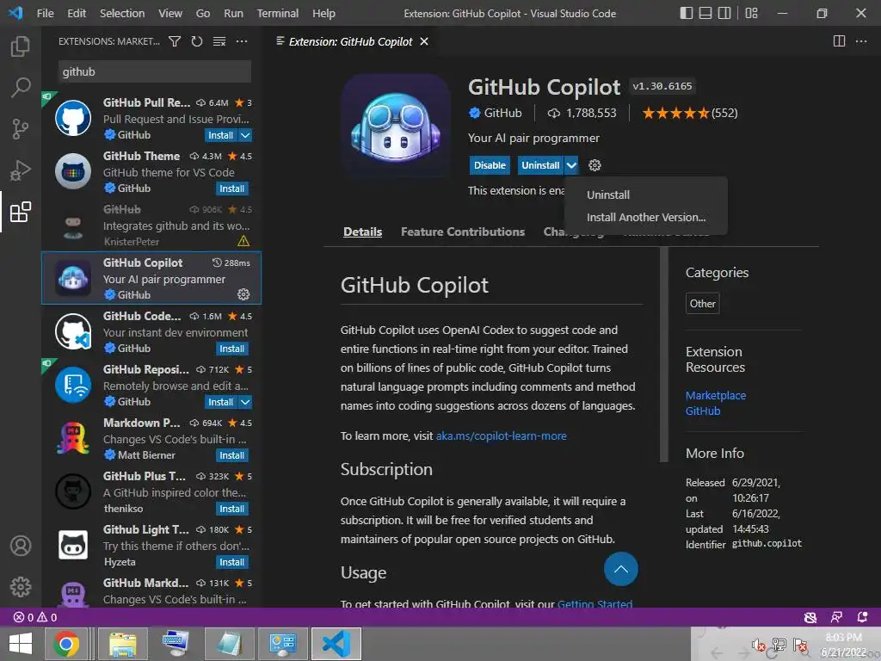Click the scroll-to-top arrow button

click(621, 569)
